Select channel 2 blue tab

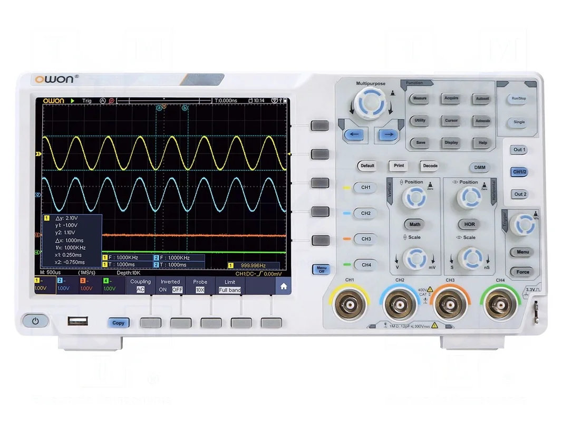67,285
